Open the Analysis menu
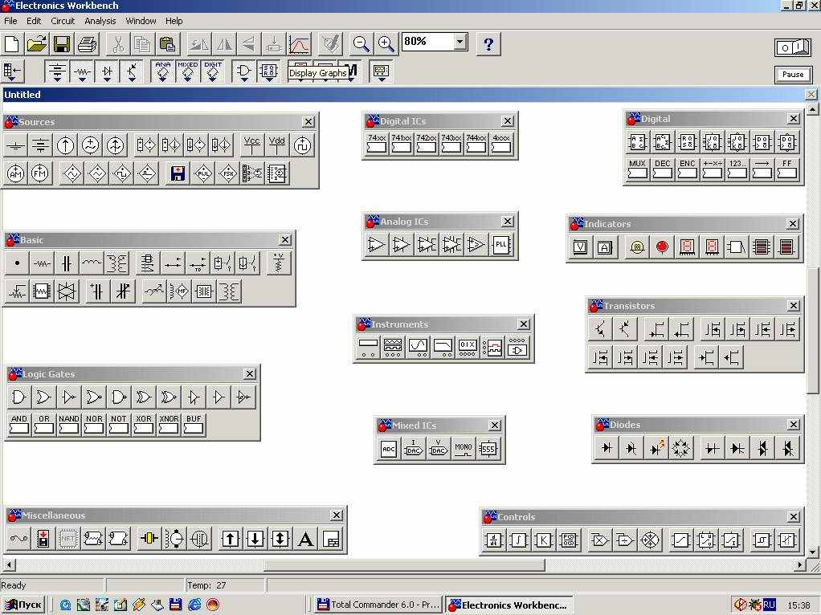The image size is (821, 615). (100, 21)
